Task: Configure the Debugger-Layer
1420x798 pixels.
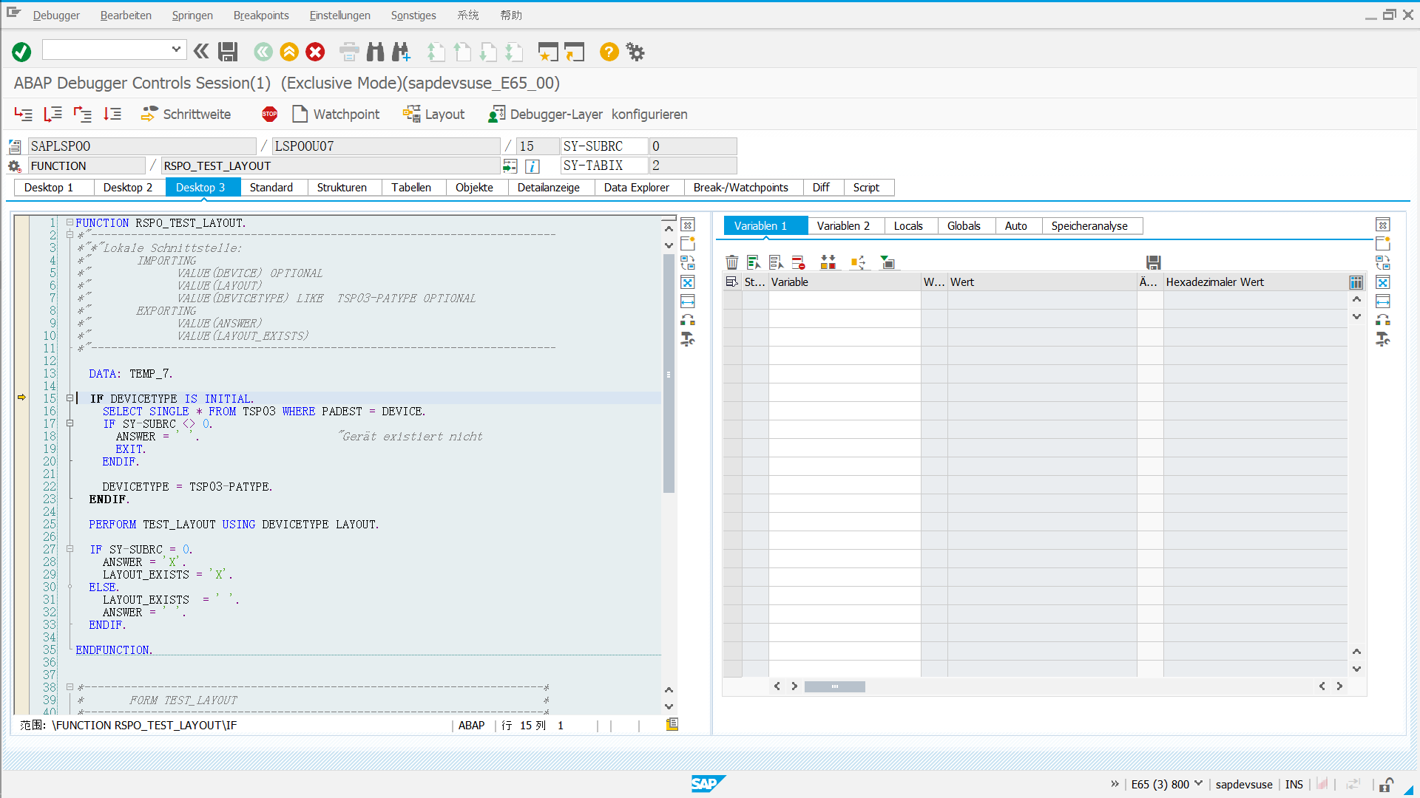Action: point(545,114)
